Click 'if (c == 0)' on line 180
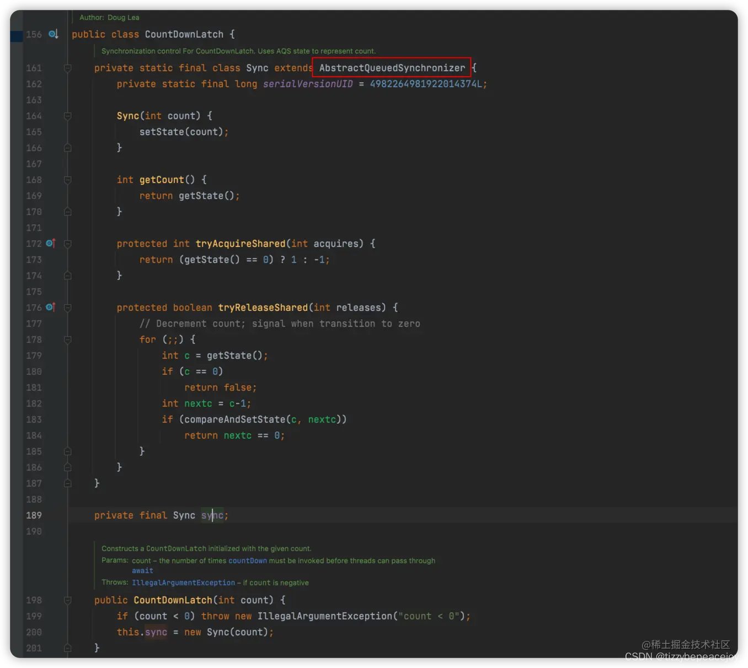748x668 pixels. click(193, 371)
